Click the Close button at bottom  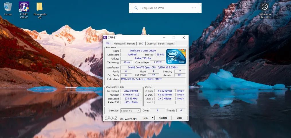[x=180, y=118]
